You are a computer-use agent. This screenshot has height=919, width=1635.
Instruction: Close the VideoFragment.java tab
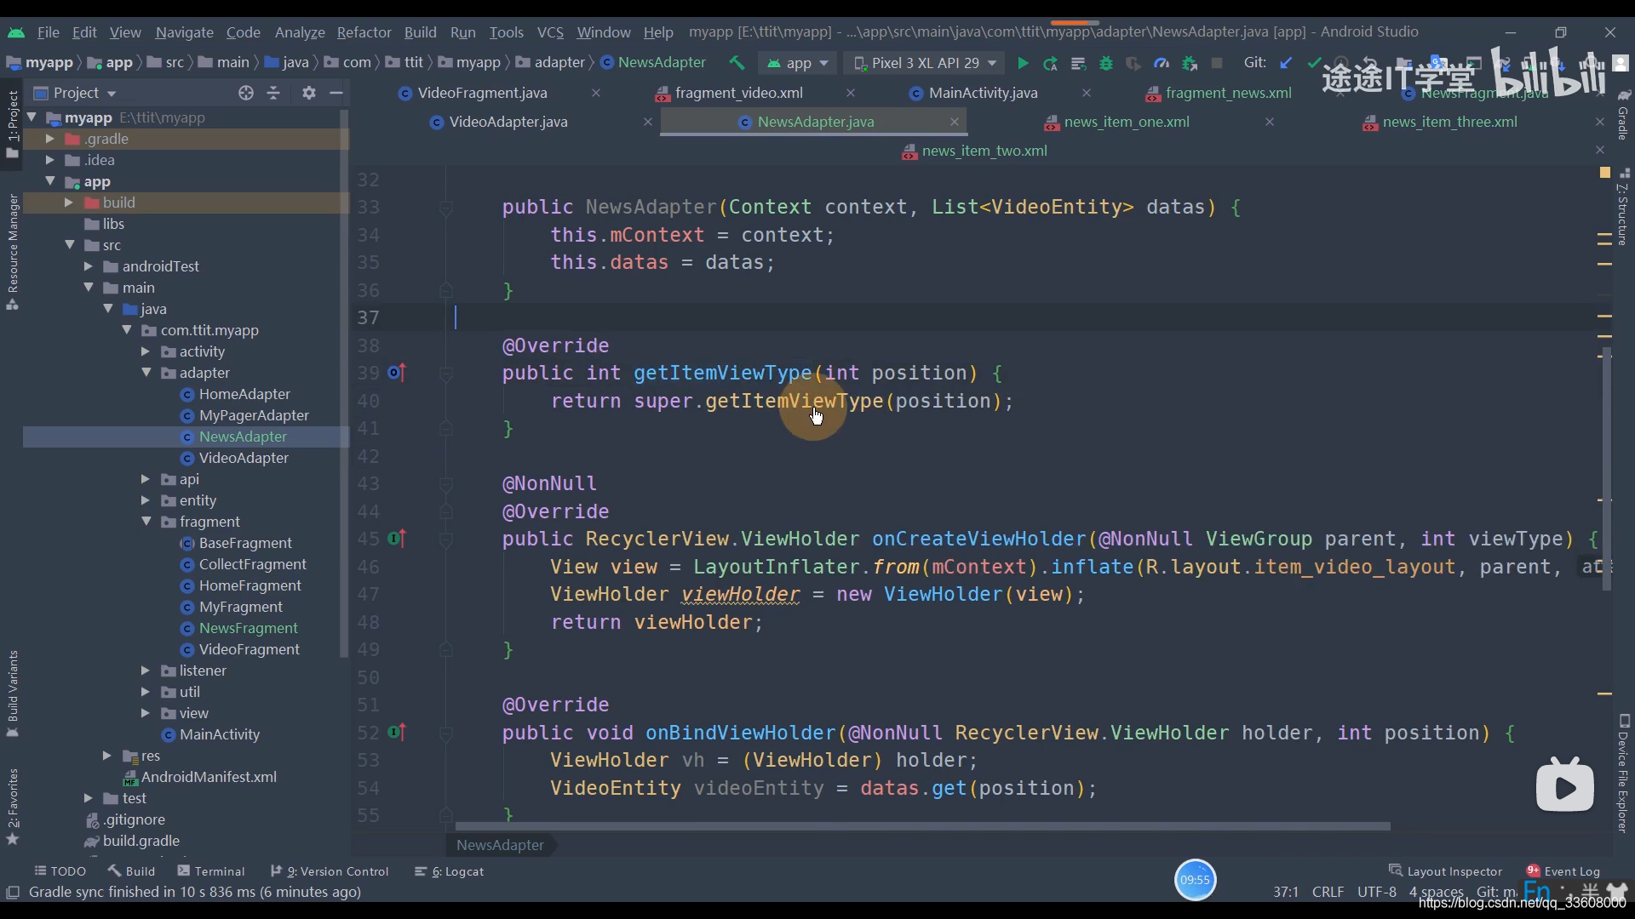tap(596, 93)
